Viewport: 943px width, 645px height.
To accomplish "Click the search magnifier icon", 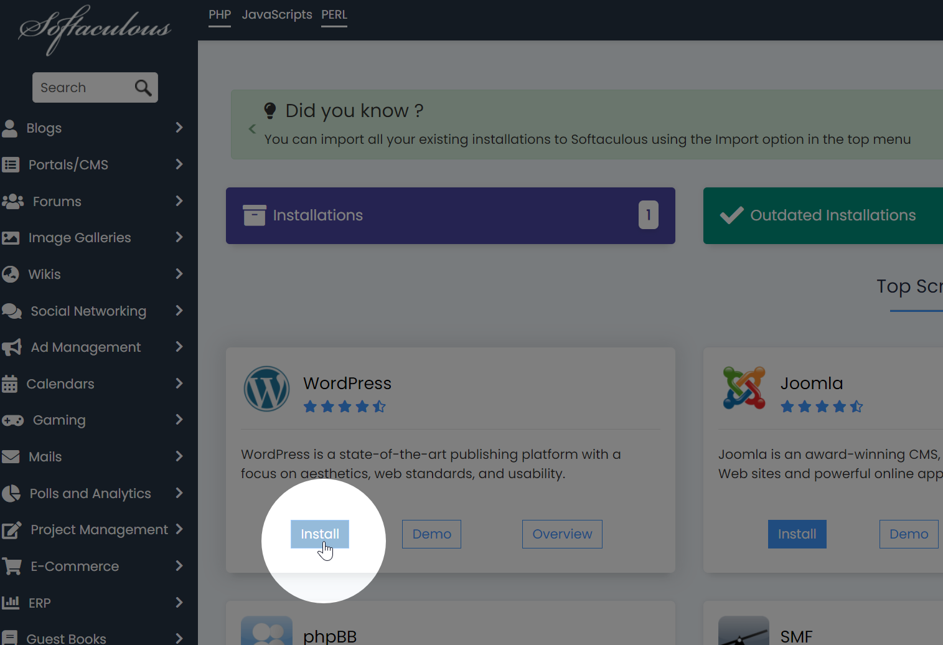I will [143, 88].
